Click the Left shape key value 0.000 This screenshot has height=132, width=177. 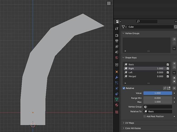(160, 72)
